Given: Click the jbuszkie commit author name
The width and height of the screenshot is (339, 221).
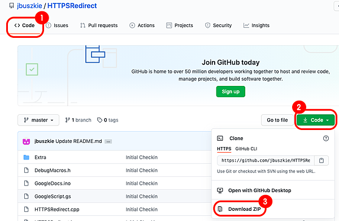Looking at the screenshot, I should pos(44,141).
